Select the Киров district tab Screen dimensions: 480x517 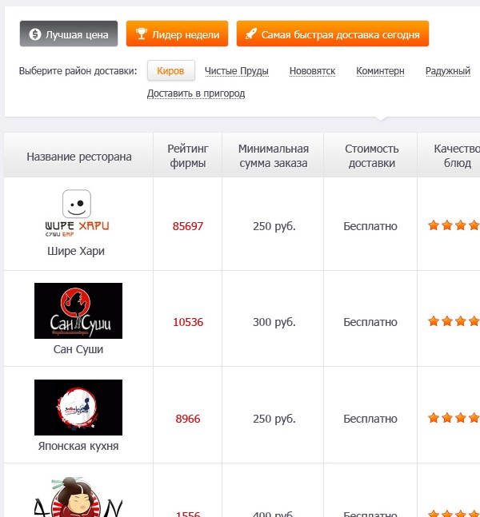pos(171,70)
